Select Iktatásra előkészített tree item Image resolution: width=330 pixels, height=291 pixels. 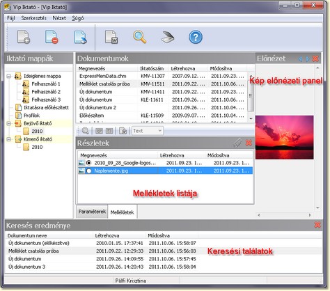coord(46,107)
